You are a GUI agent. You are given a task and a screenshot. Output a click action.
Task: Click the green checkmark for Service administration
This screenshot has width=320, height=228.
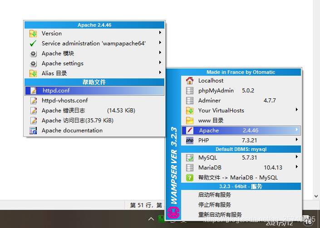point(33,44)
